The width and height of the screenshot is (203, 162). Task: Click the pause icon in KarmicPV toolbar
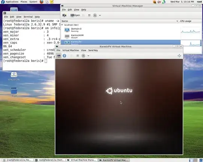click(77, 55)
